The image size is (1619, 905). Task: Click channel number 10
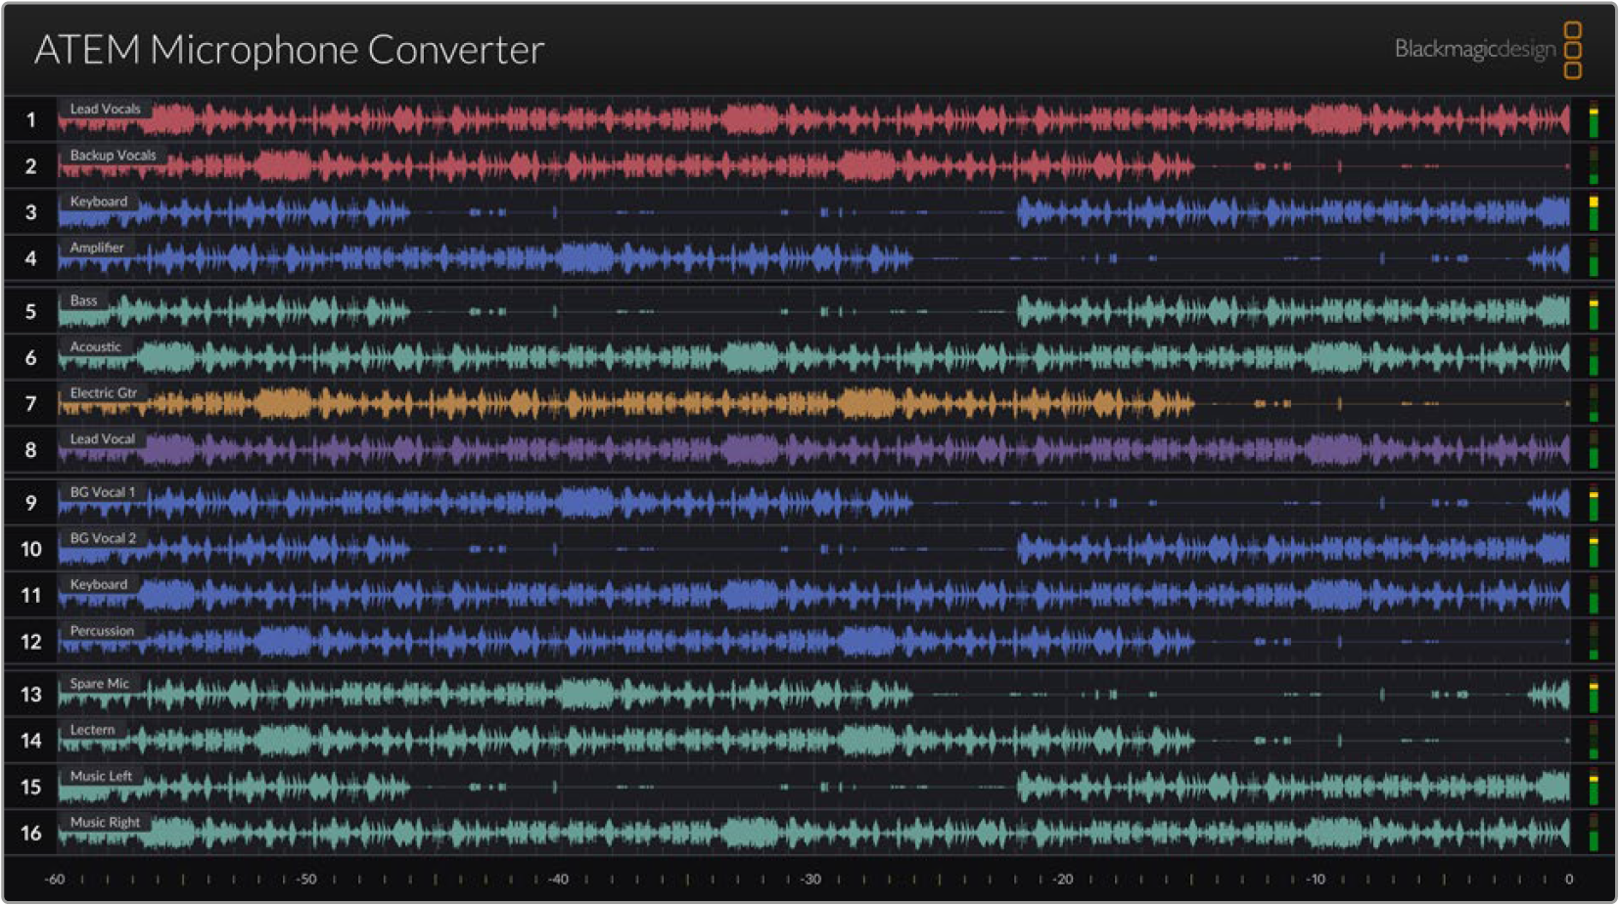pyautogui.click(x=31, y=549)
